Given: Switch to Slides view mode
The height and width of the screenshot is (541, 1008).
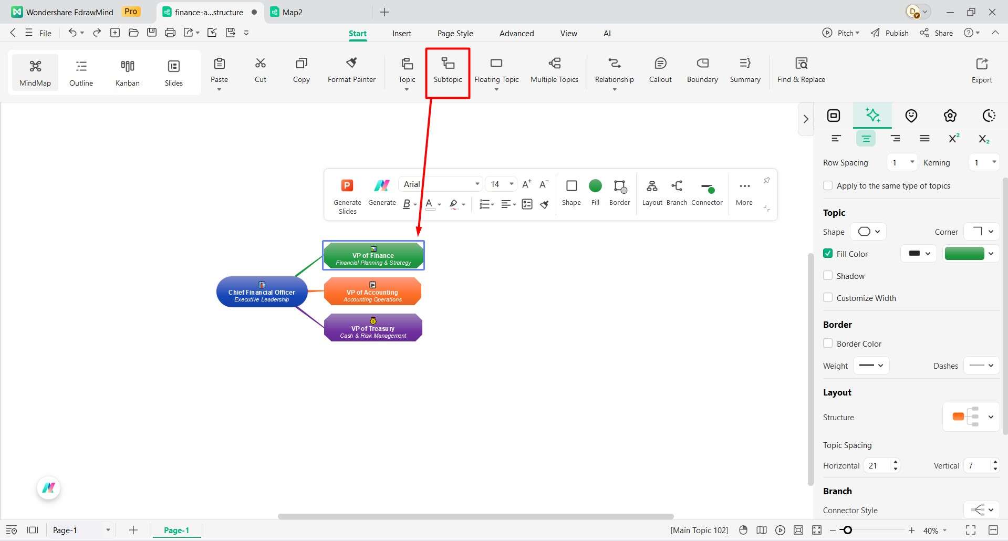Looking at the screenshot, I should pyautogui.click(x=173, y=72).
